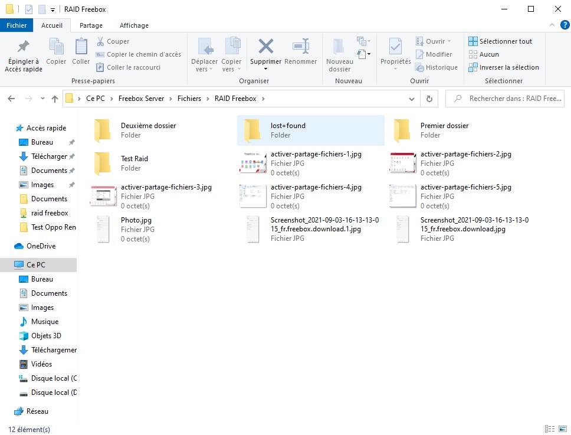
Task: Expand the Ouvrir dropdown arrow
Action: [449, 41]
